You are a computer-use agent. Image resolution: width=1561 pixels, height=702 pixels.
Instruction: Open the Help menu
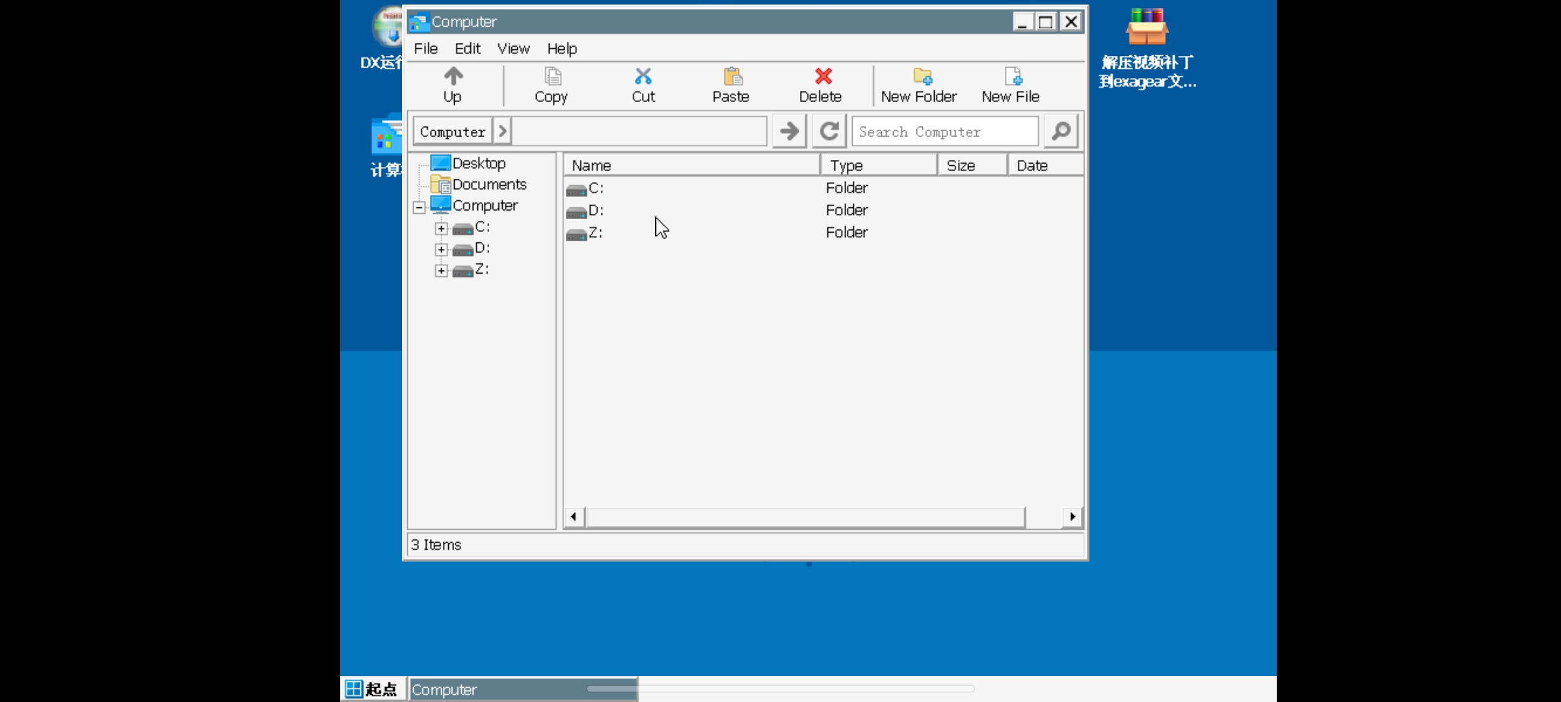pyautogui.click(x=562, y=49)
